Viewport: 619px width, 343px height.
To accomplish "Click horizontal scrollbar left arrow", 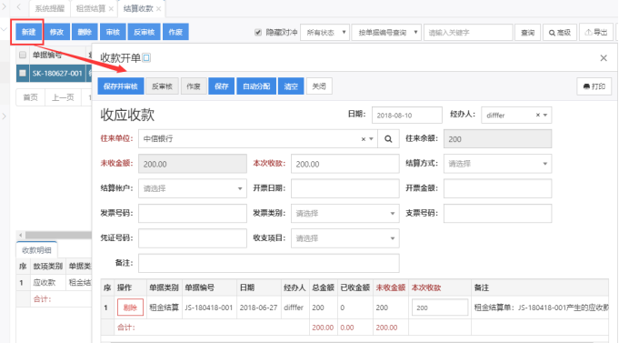I will tap(21, 235).
